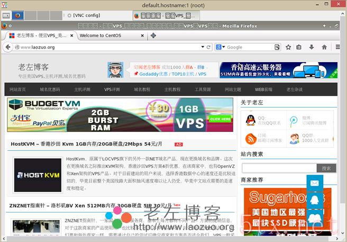The image size is (347, 242).
Task: Open 域名优惠码 navigation menu item
Action: tap(50, 89)
